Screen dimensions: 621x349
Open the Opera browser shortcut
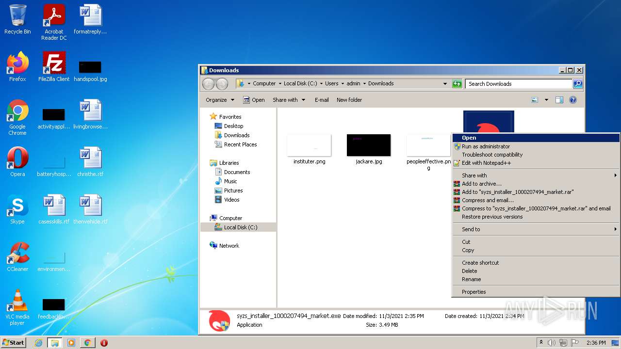coord(17,162)
